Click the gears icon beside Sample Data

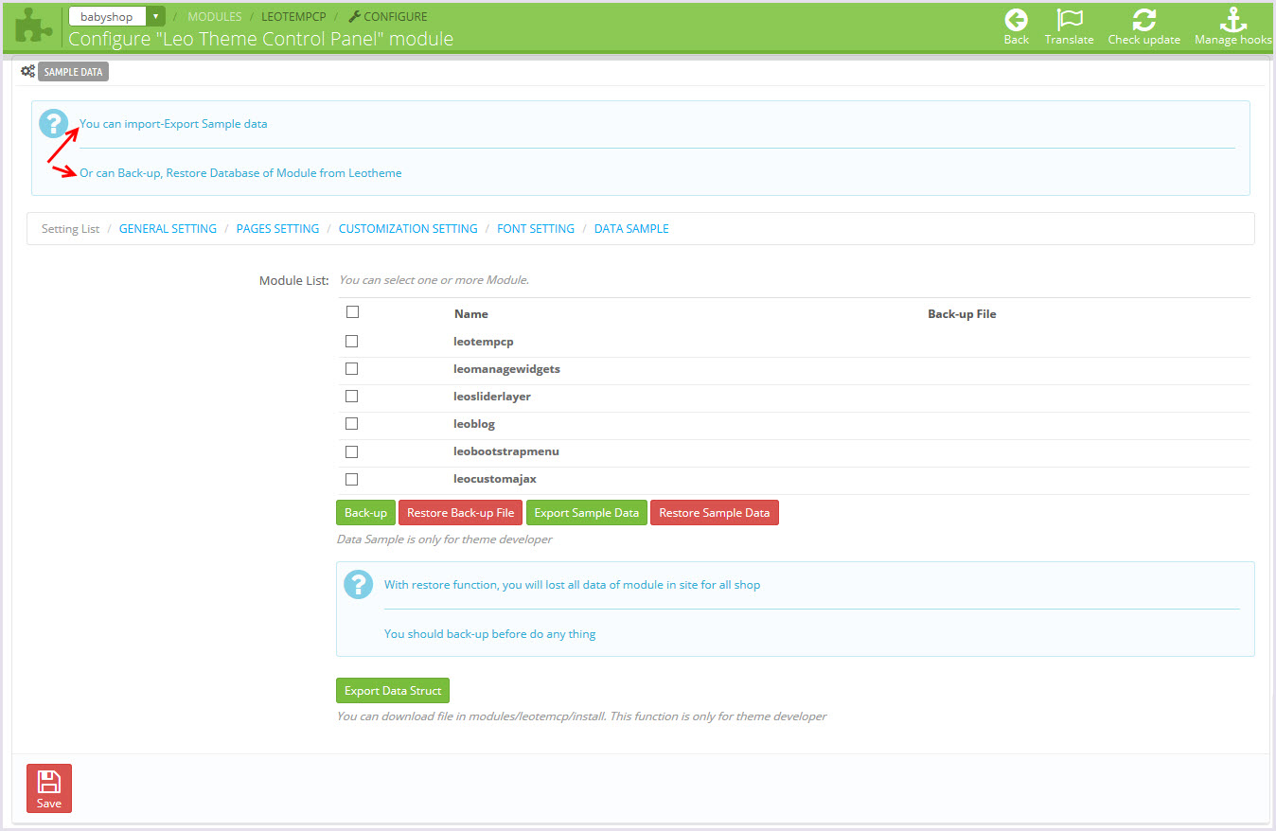click(x=28, y=71)
